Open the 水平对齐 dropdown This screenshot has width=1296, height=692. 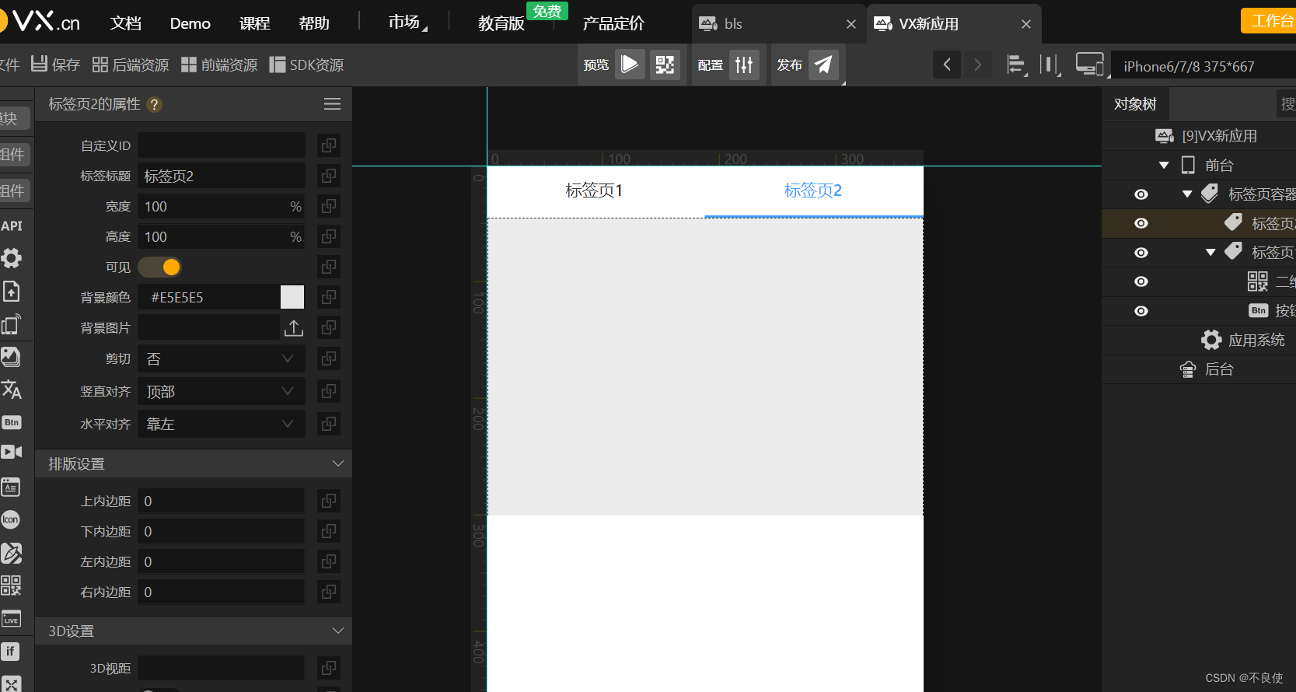click(x=222, y=424)
